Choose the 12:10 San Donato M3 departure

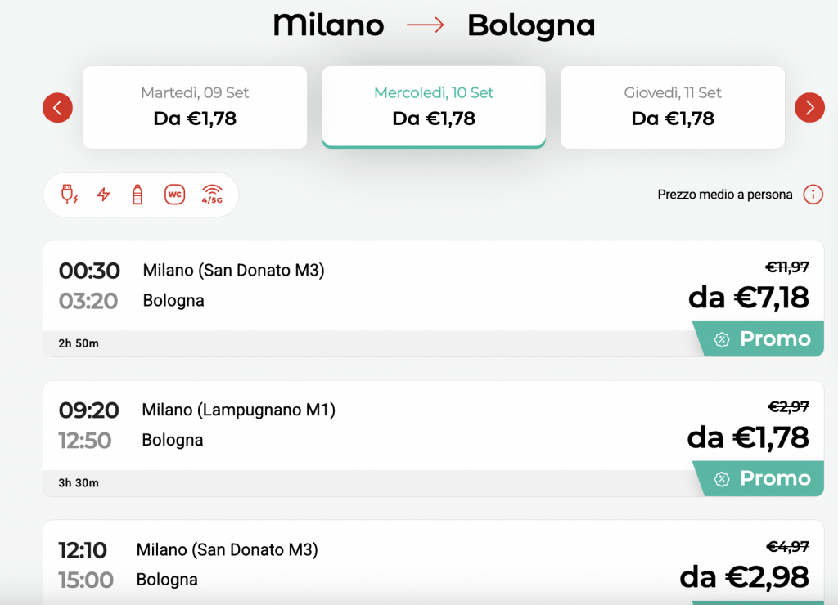[x=434, y=562]
